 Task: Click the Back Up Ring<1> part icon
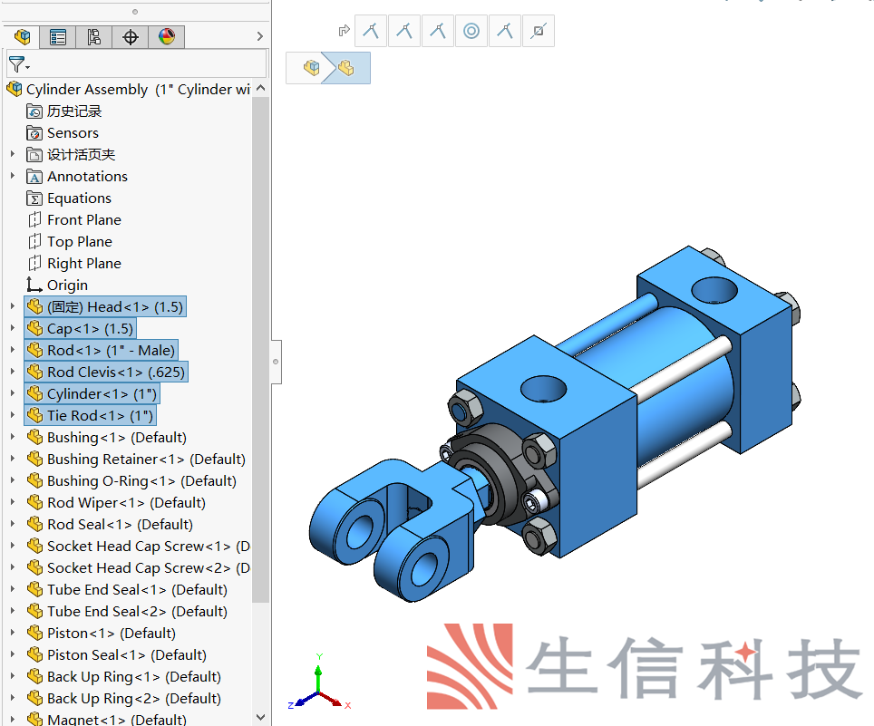click(35, 676)
